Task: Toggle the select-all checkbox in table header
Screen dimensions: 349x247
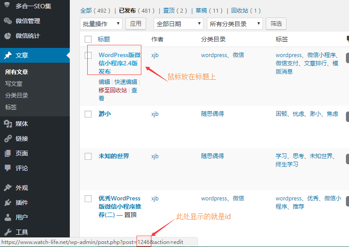Action: [x=88, y=39]
